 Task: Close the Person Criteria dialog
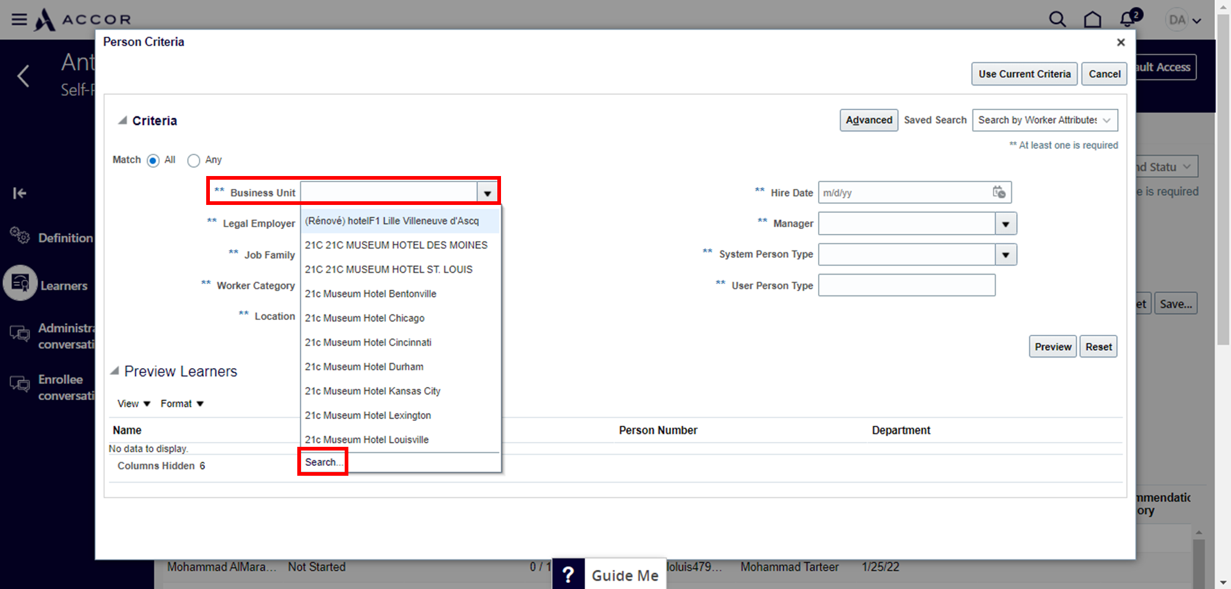coord(1121,42)
